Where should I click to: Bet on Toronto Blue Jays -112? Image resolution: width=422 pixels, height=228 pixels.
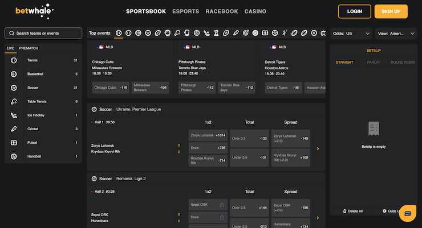point(237,88)
